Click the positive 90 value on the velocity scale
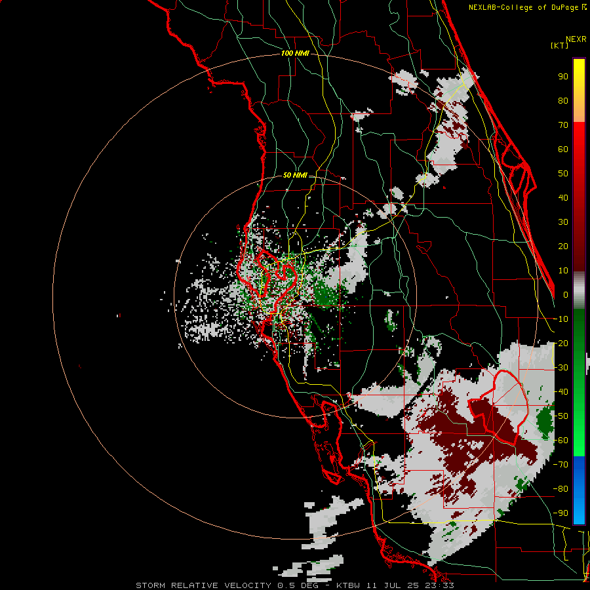The height and width of the screenshot is (590, 590). pyautogui.click(x=563, y=77)
